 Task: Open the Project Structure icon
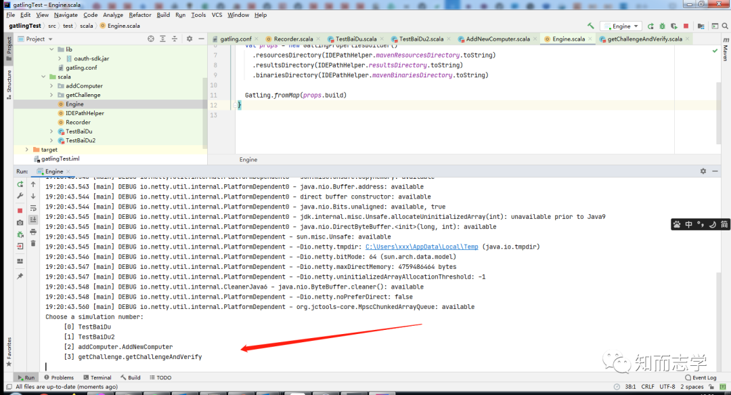[701, 26]
